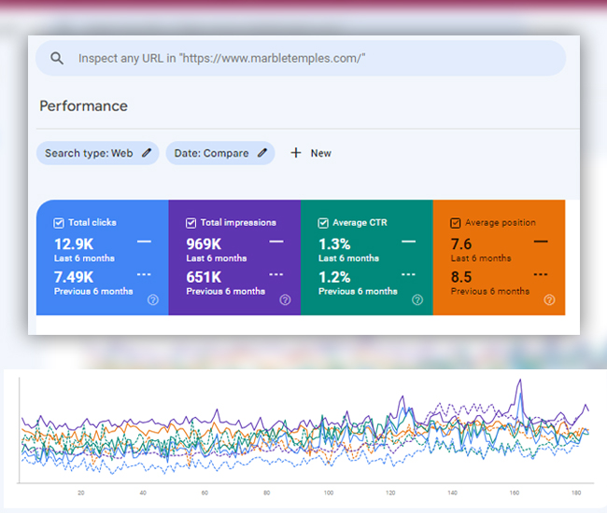The width and height of the screenshot is (607, 513).
Task: Open help icon on Average CTR card
Action: 417,299
